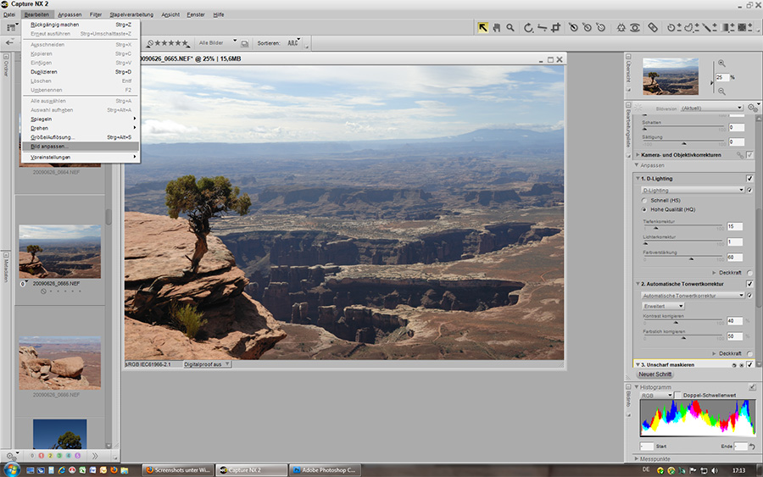763x477 pixels.
Task: Open the Anpassen menu
Action: [70, 14]
